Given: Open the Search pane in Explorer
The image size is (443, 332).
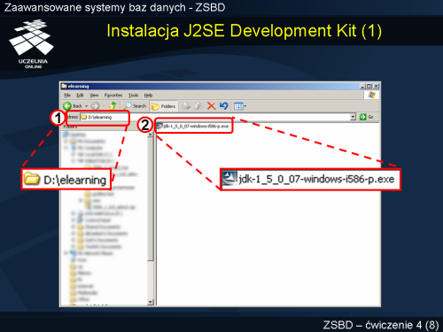Looking at the screenshot, I should [136, 105].
